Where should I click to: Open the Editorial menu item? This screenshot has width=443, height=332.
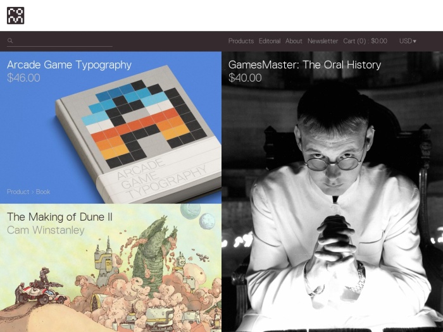270,41
